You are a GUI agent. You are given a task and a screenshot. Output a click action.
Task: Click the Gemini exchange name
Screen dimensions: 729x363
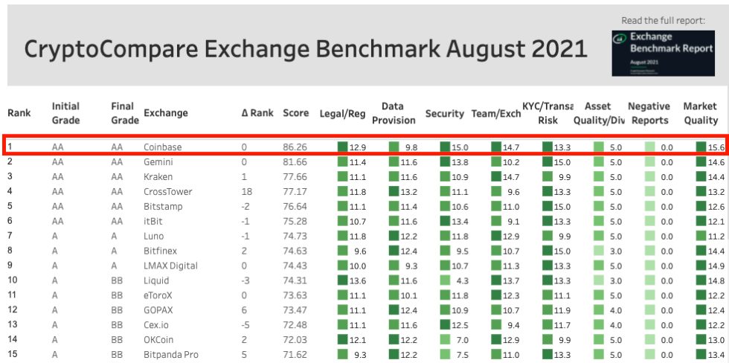tap(158, 162)
